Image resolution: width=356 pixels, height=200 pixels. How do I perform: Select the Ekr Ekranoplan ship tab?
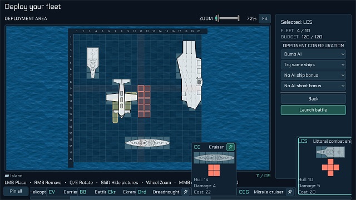tap(121, 192)
